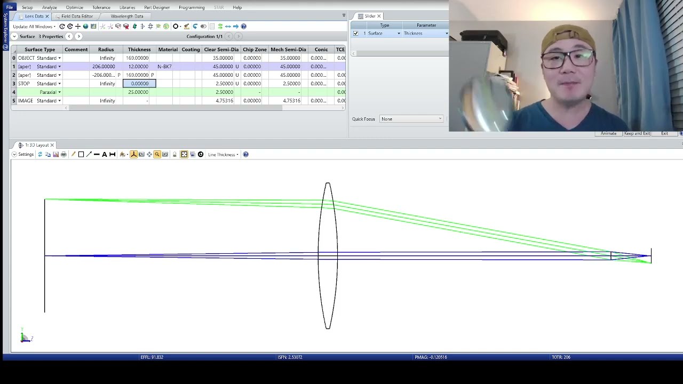Open the Libraries ribbon tab
The height and width of the screenshot is (384, 683).
[127, 7]
